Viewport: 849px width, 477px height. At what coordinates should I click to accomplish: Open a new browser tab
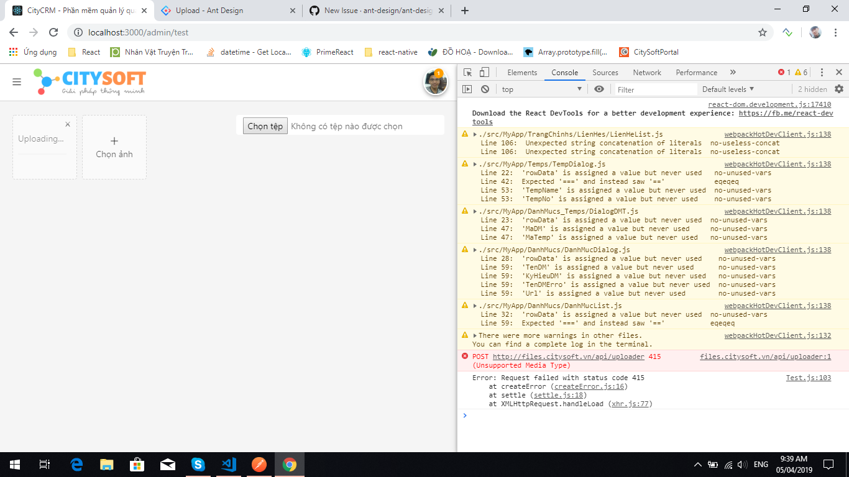click(x=465, y=11)
